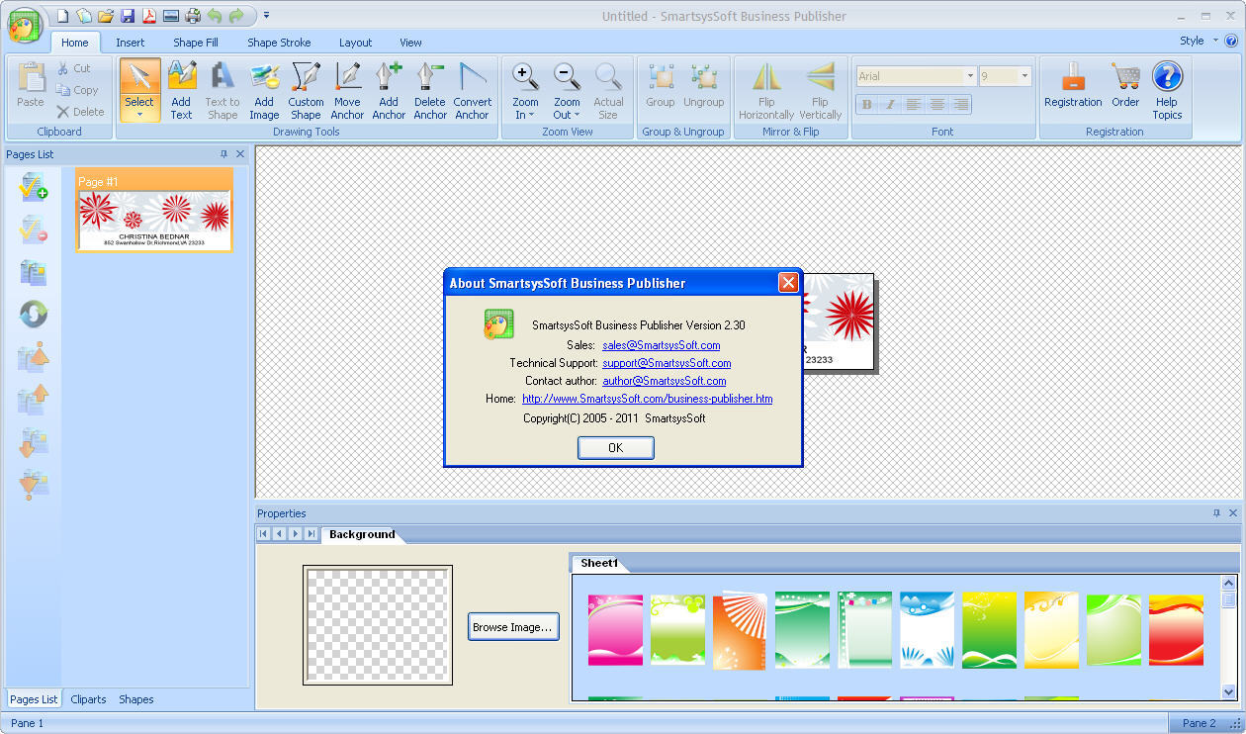
Task: Close the Pages List panel
Action: pos(240,154)
